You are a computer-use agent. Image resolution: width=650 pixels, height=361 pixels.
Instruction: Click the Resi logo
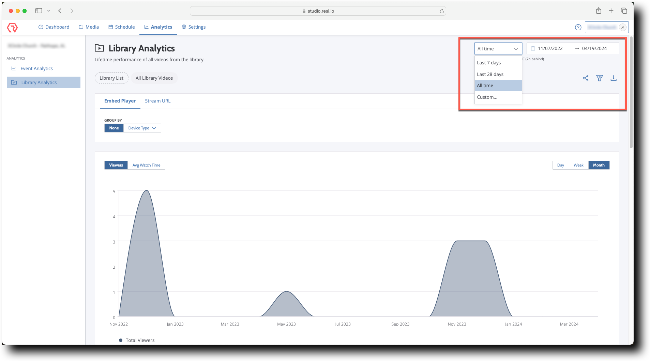[12, 27]
